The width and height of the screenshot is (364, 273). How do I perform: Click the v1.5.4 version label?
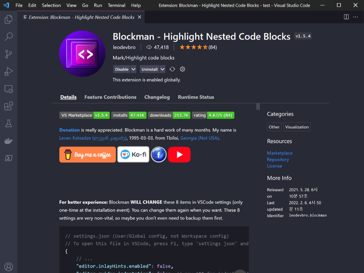[303, 36]
